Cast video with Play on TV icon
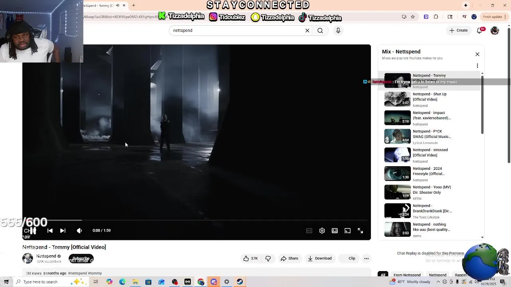This screenshot has height=287, width=511. tap(348, 231)
